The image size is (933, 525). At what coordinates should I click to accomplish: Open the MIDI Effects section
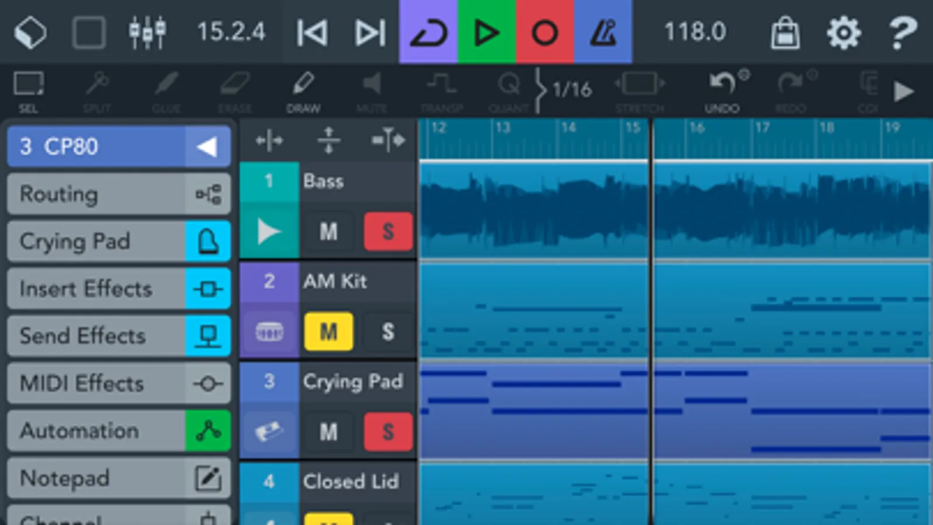click(x=119, y=384)
